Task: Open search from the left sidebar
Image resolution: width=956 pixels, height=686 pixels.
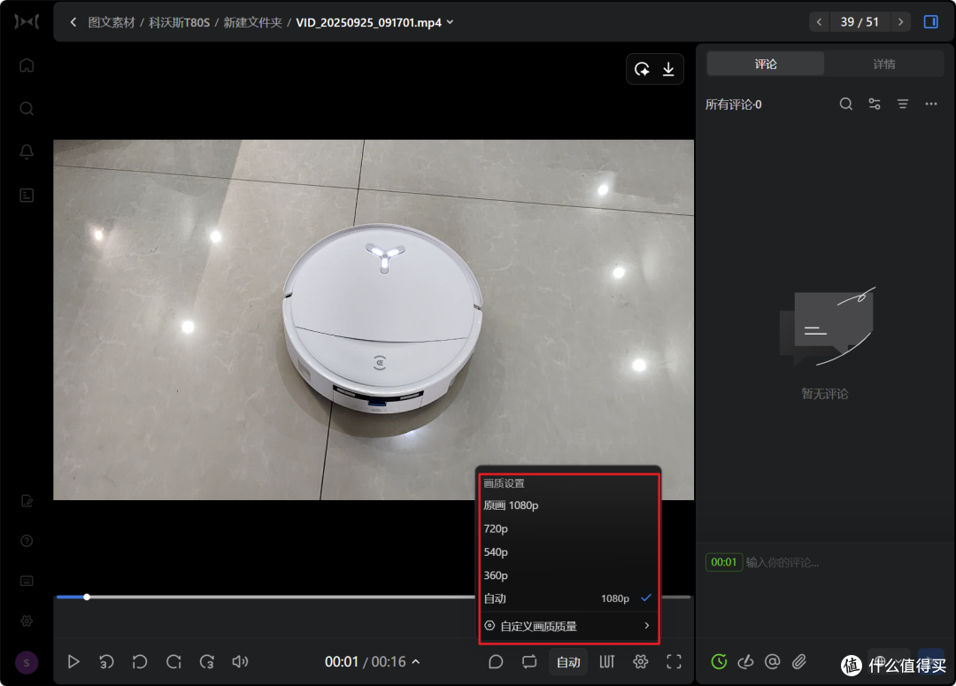Action: 27,109
